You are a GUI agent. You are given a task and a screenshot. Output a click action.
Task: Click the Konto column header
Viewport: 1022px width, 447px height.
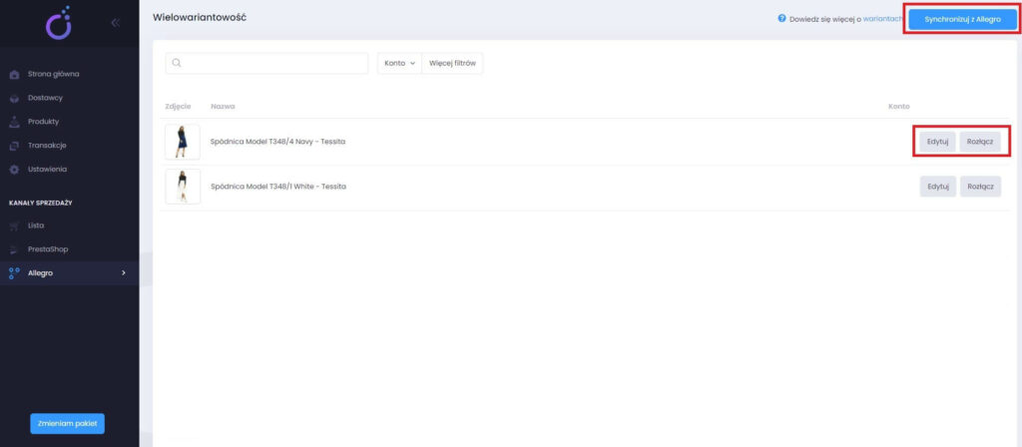click(899, 106)
